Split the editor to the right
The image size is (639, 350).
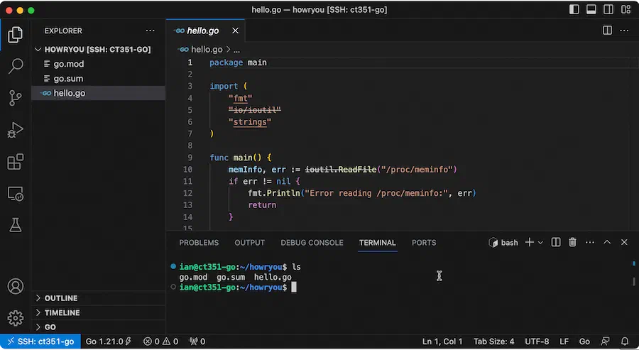[607, 31]
